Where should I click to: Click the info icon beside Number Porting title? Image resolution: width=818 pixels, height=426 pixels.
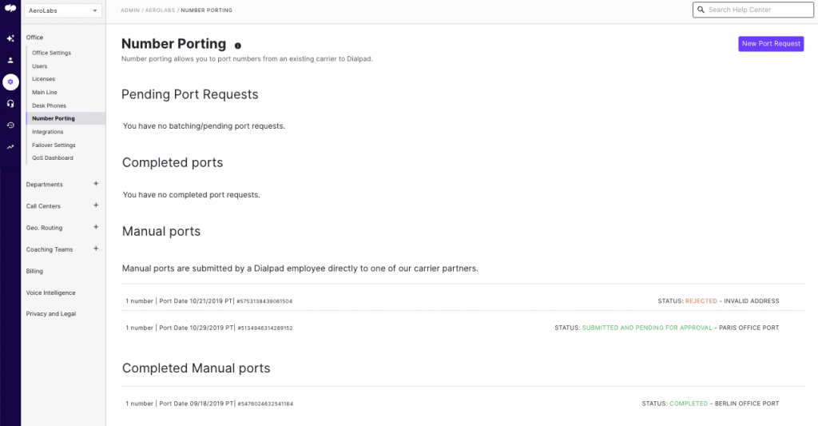[x=238, y=46]
